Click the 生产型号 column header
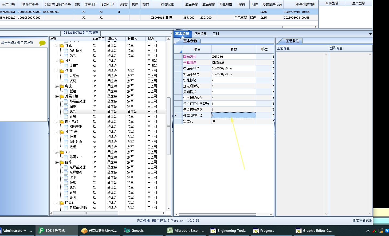389x236 pixels. pyautogui.click(x=8, y=4)
